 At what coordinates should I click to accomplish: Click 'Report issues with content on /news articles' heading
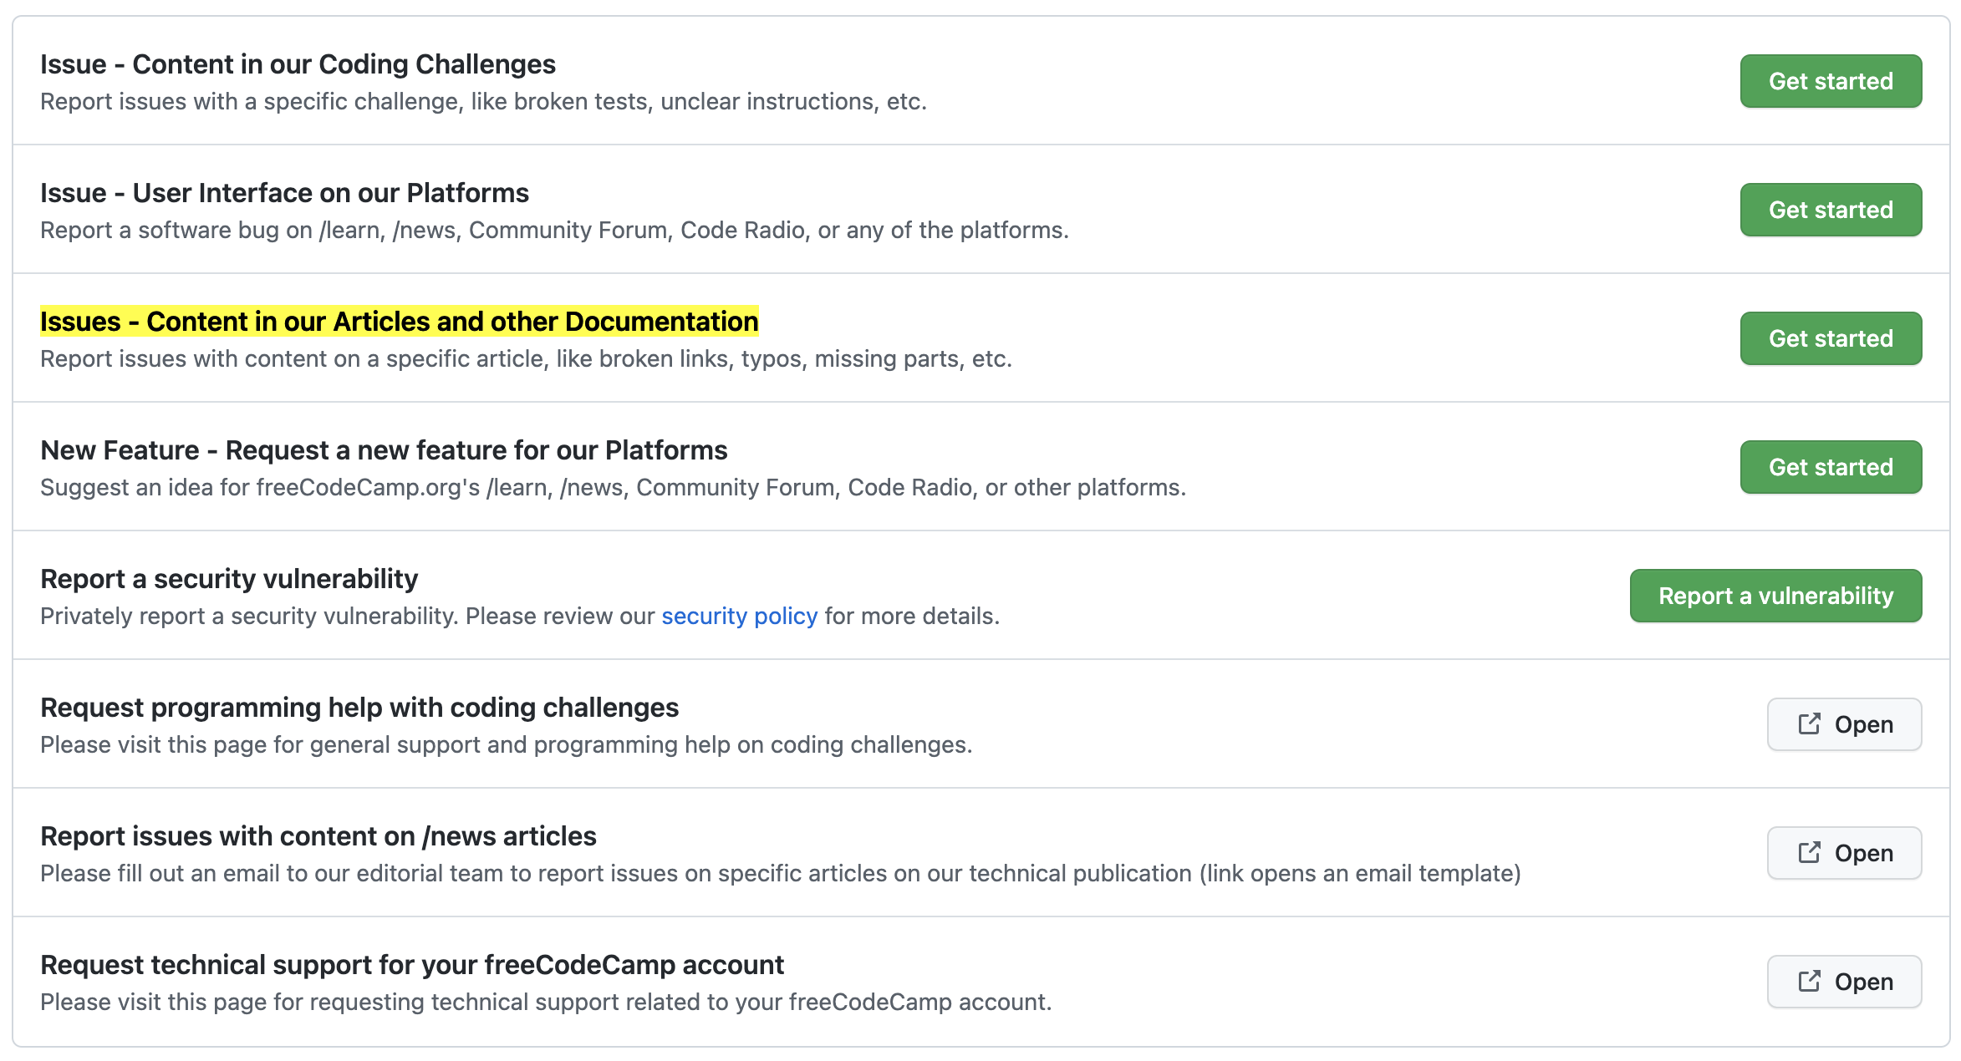click(x=318, y=836)
